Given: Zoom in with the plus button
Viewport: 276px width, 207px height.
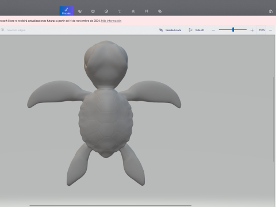Looking at the screenshot, I should point(252,30).
